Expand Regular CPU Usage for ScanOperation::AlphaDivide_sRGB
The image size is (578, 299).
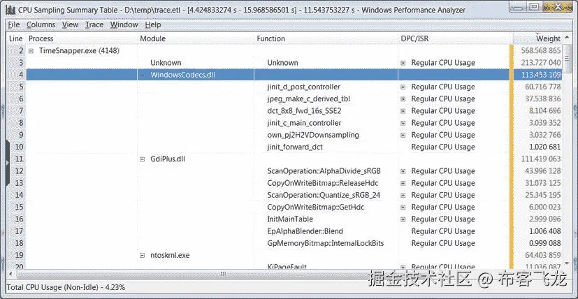pyautogui.click(x=403, y=171)
